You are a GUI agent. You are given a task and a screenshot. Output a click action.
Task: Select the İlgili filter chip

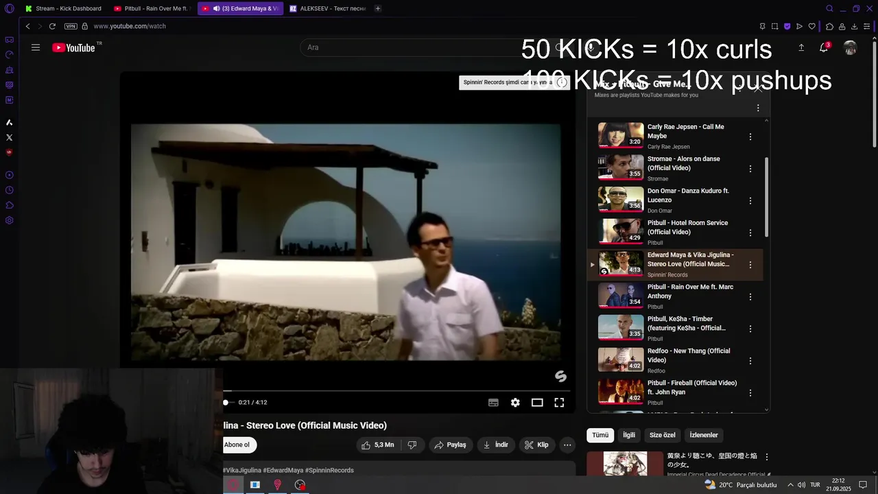click(x=629, y=435)
